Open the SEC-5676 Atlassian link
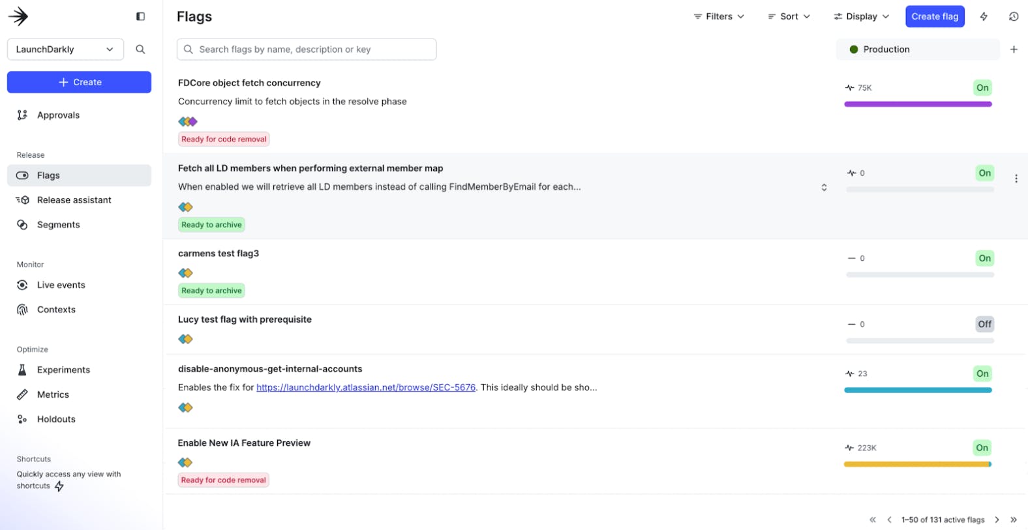The width and height of the screenshot is (1028, 530). [365, 387]
